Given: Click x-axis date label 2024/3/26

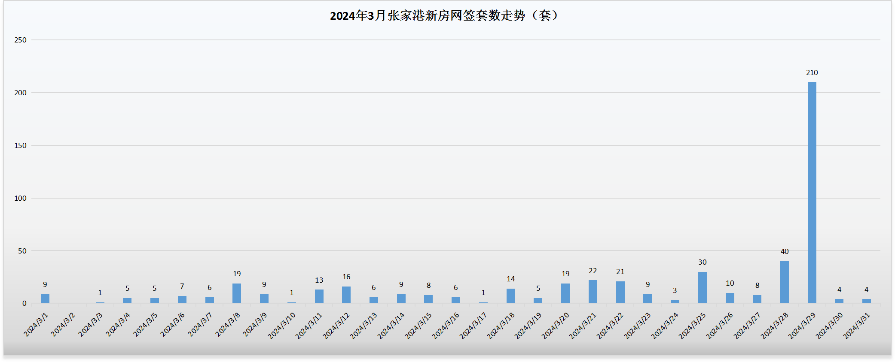Looking at the screenshot, I should (x=720, y=326).
